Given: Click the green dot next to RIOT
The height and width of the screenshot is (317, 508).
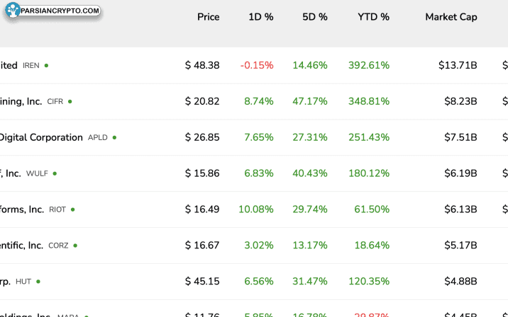Looking at the screenshot, I should pyautogui.click(x=72, y=209).
